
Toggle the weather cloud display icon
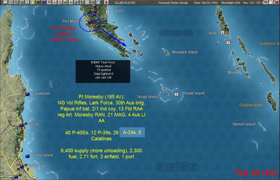[x=98, y=3]
